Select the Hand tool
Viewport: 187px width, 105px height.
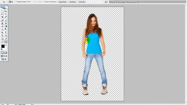tap(2, 42)
